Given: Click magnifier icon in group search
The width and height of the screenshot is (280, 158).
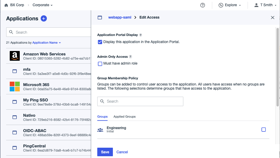Looking at the screenshot, I should (102, 101).
